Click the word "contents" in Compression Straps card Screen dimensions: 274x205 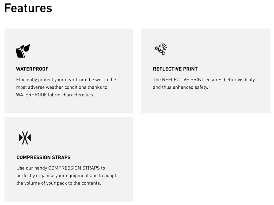pyautogui.click(x=92, y=183)
